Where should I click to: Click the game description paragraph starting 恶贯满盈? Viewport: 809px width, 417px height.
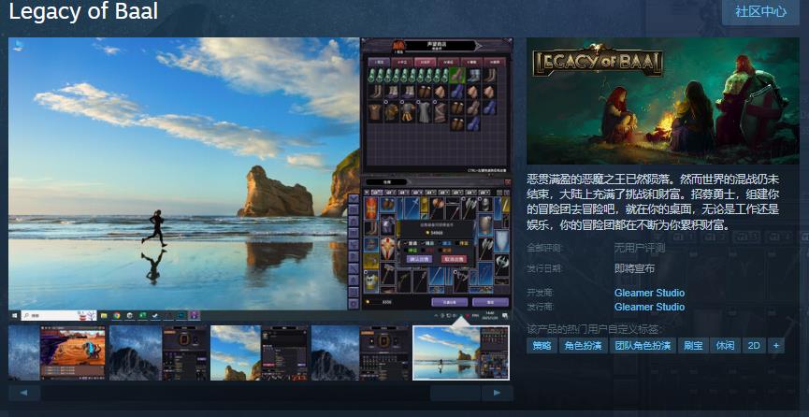pos(653,202)
